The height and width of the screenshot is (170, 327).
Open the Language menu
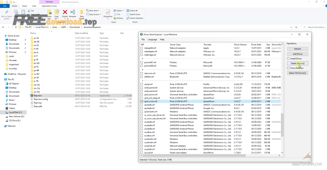(152, 40)
